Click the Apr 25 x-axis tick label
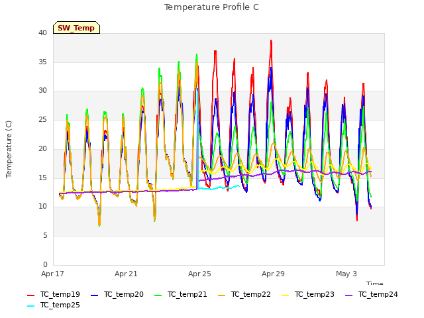Image resolution: width=424 pixels, height=318 pixels. point(199,274)
